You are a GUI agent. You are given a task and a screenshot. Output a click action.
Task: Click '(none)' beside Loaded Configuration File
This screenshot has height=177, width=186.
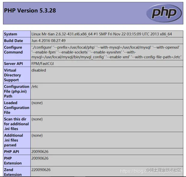pos(37,103)
